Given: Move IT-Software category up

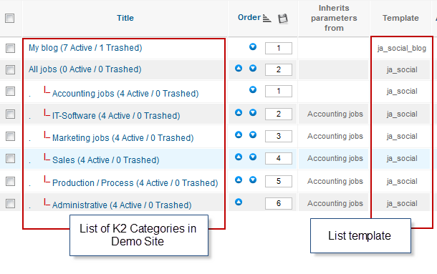Looking at the screenshot, I should click(x=239, y=112).
